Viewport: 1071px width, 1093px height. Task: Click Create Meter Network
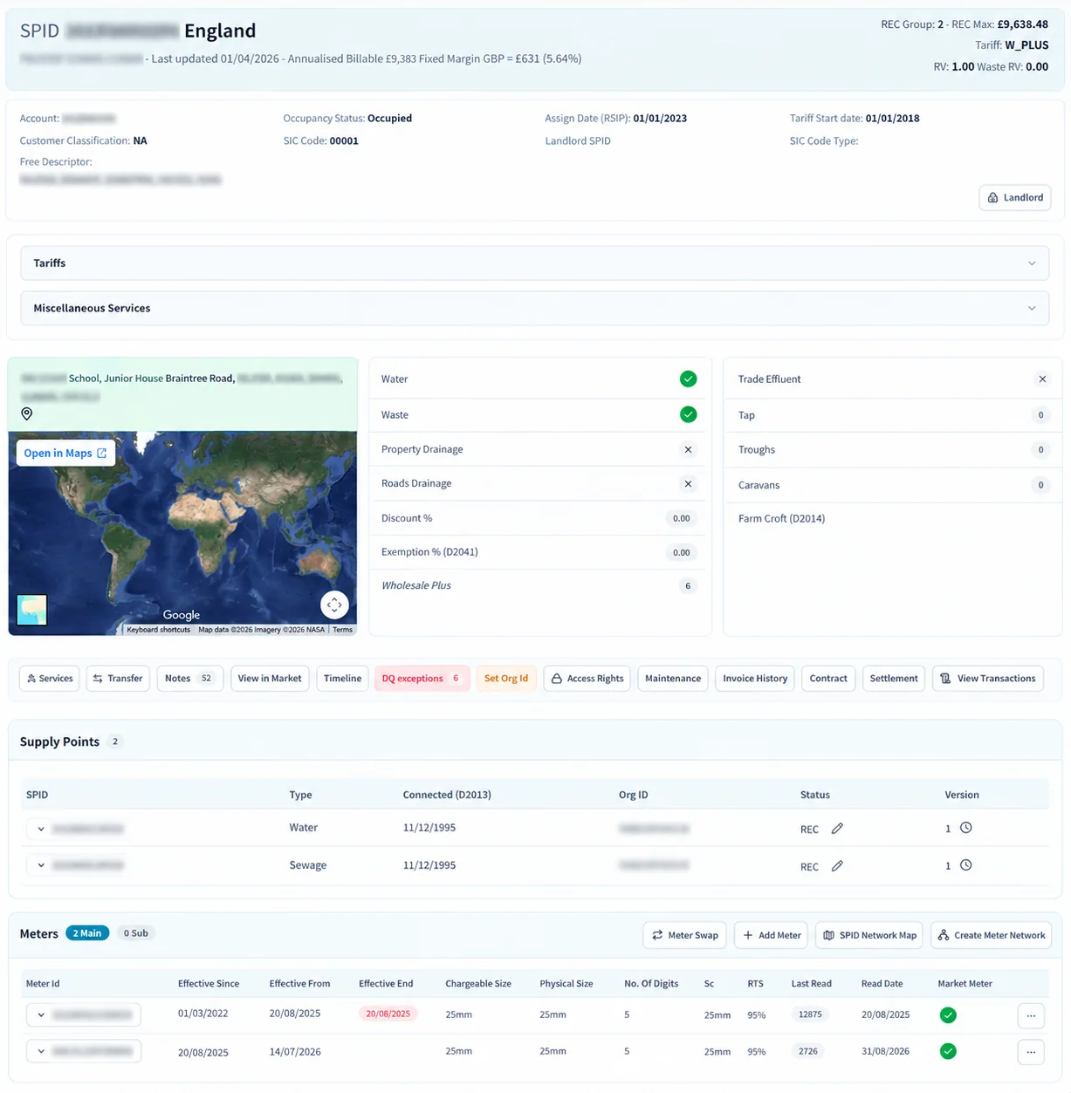(x=991, y=935)
